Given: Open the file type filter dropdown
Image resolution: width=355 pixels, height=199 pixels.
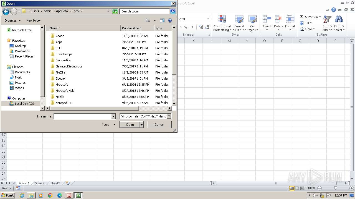Looking at the screenshot, I should (x=169, y=116).
